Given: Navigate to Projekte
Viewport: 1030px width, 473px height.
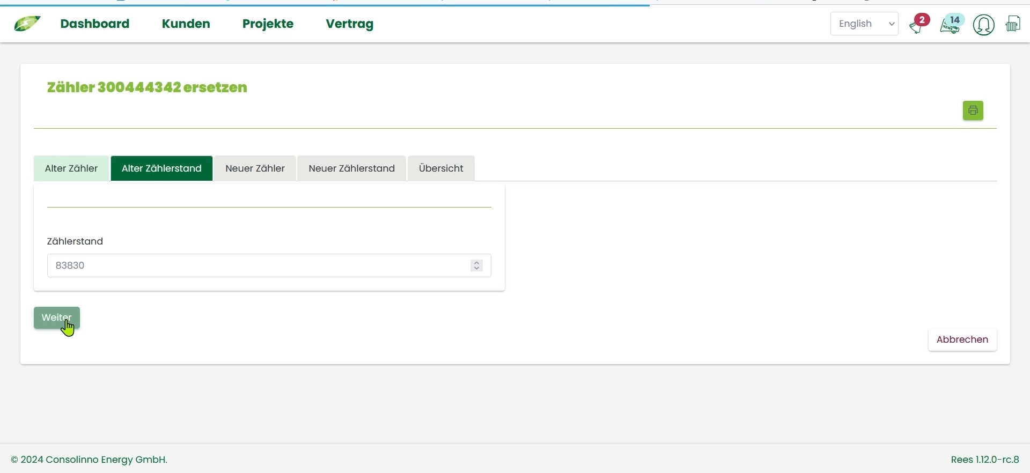Looking at the screenshot, I should tap(268, 24).
